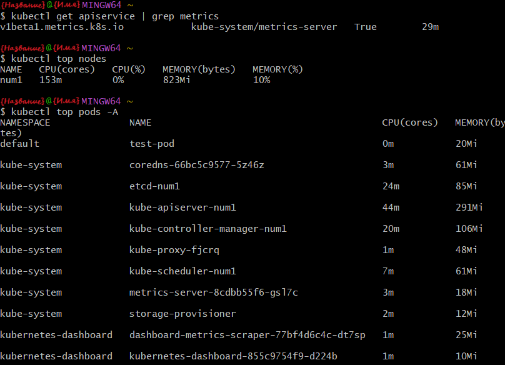Click the v1beta1.metrics.k8s.io apiservice name
Screen dimensions: 505x365
53,27
